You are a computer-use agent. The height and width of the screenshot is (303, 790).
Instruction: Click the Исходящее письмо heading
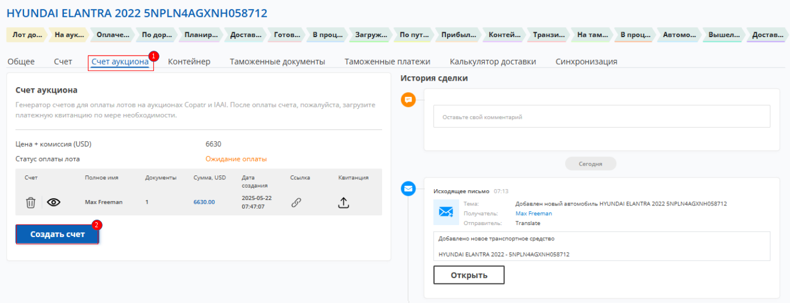click(x=461, y=191)
